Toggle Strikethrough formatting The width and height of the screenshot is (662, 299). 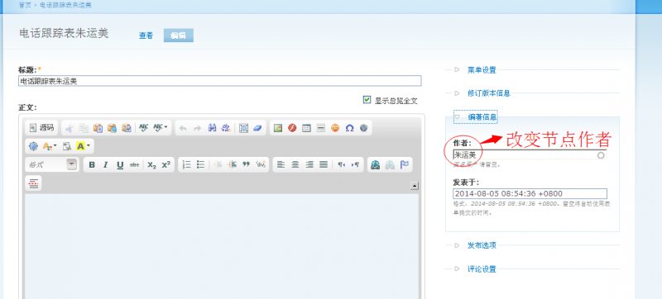pyautogui.click(x=135, y=165)
